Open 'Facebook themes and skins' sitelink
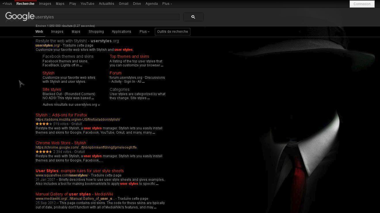 coord(68,56)
